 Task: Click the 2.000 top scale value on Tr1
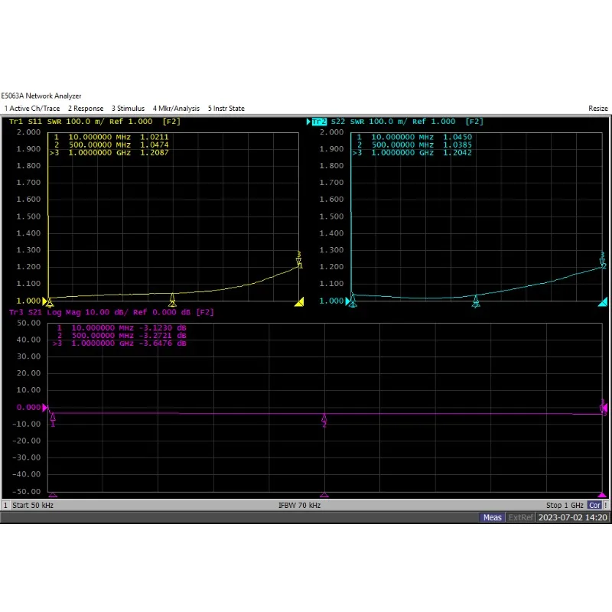pos(28,132)
